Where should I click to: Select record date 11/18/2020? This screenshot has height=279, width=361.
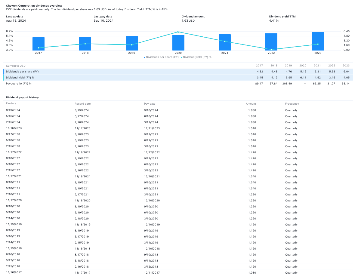(x=82, y=201)
